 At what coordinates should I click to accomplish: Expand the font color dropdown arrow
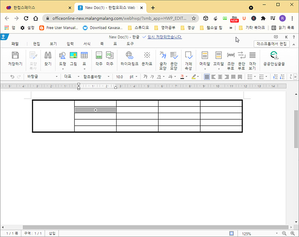tap(187, 76)
